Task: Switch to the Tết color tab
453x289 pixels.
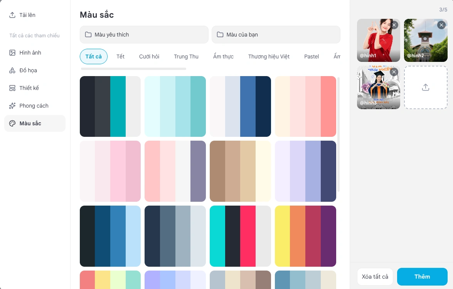Action: pyautogui.click(x=120, y=56)
